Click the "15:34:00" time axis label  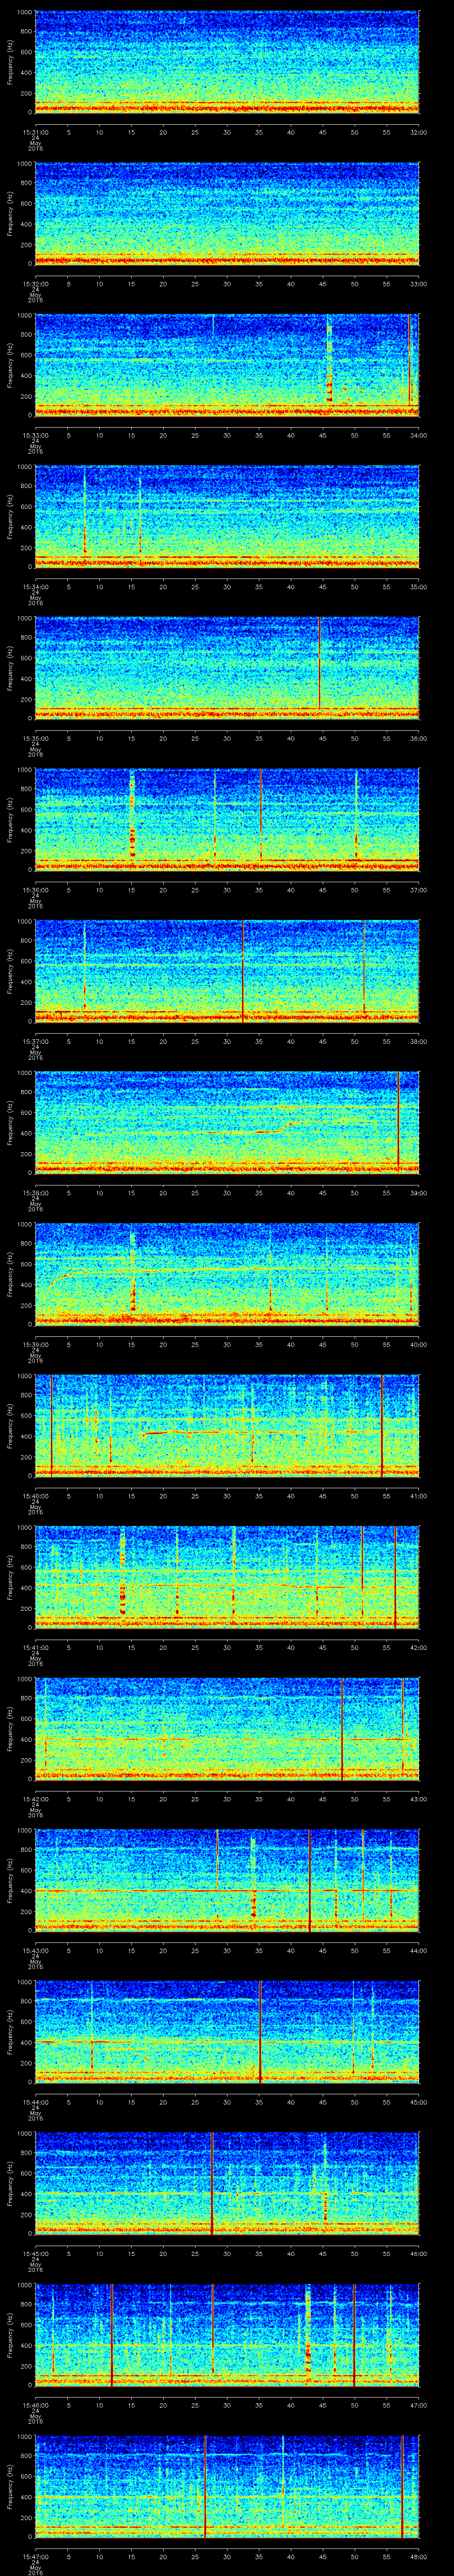(35, 587)
